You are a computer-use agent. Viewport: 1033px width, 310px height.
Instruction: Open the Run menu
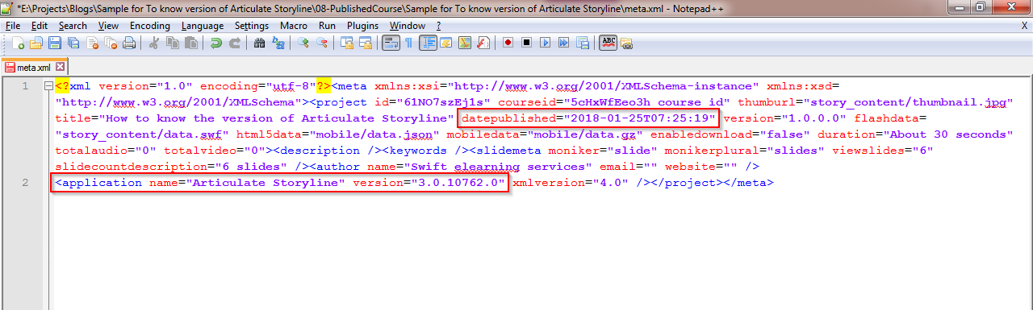coord(327,26)
